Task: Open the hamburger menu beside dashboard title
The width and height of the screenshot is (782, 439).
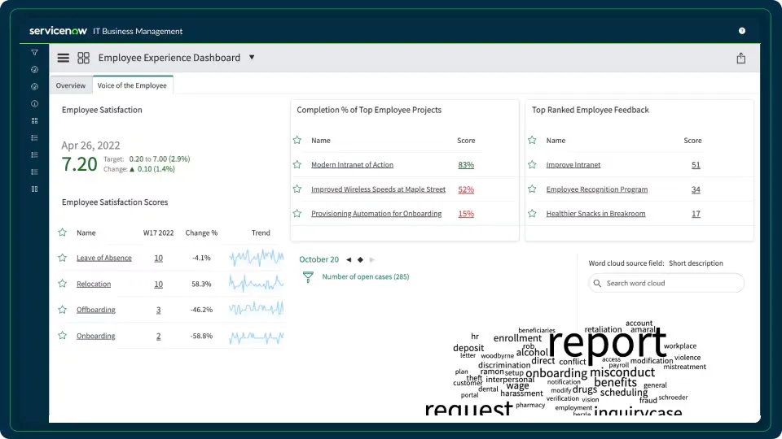Action: click(x=63, y=58)
